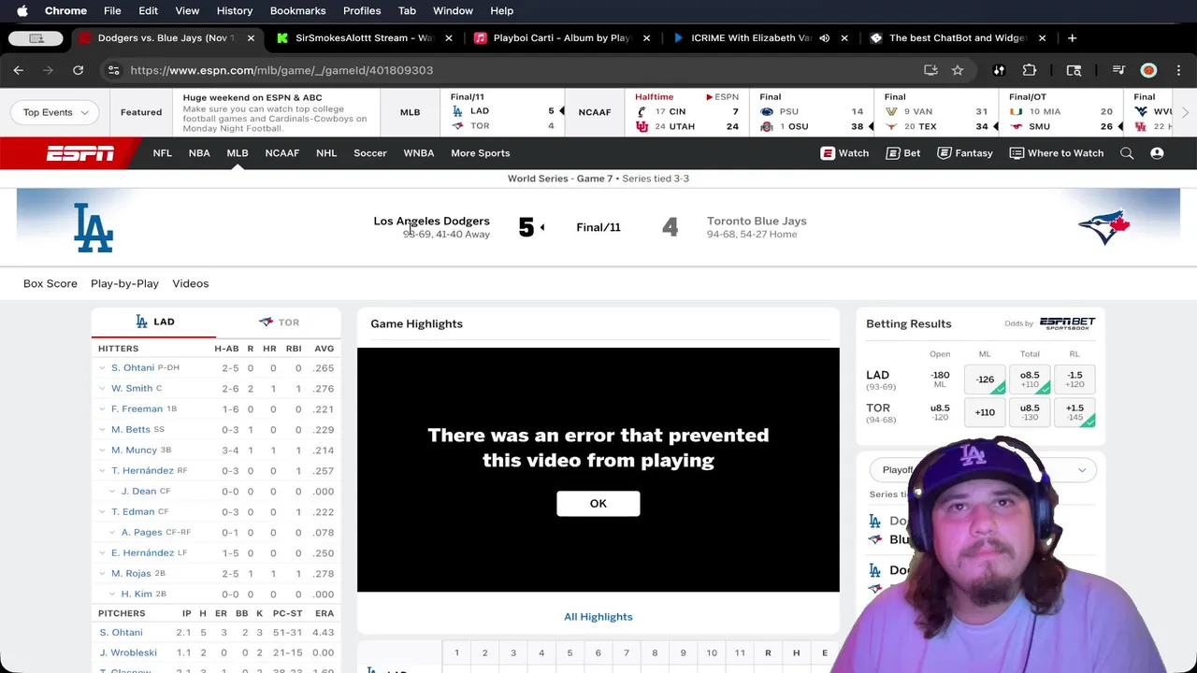Screen dimensions: 1197x673
Task: Close the Playboi Carti album tab
Action: coord(646,38)
